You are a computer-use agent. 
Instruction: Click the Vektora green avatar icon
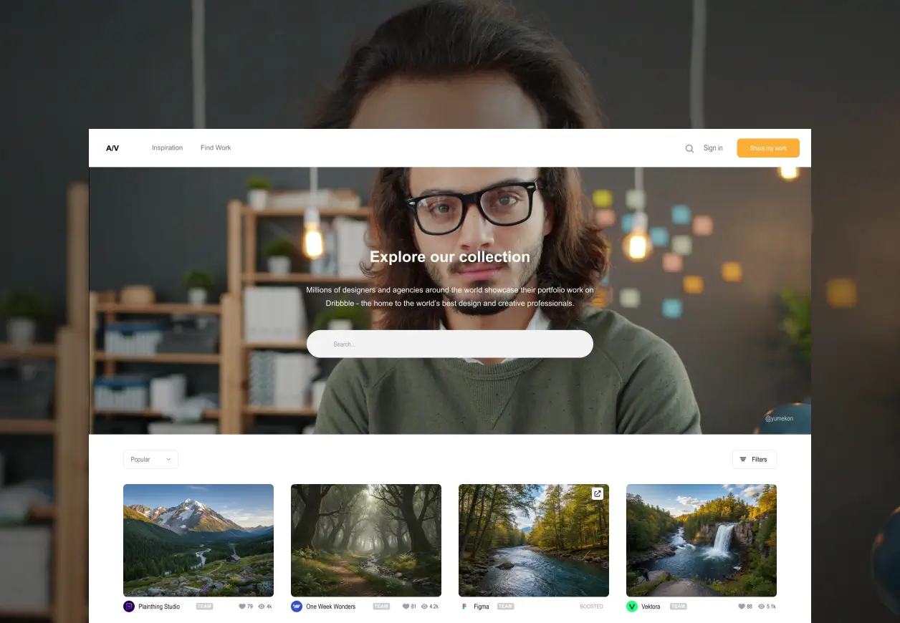tap(632, 606)
